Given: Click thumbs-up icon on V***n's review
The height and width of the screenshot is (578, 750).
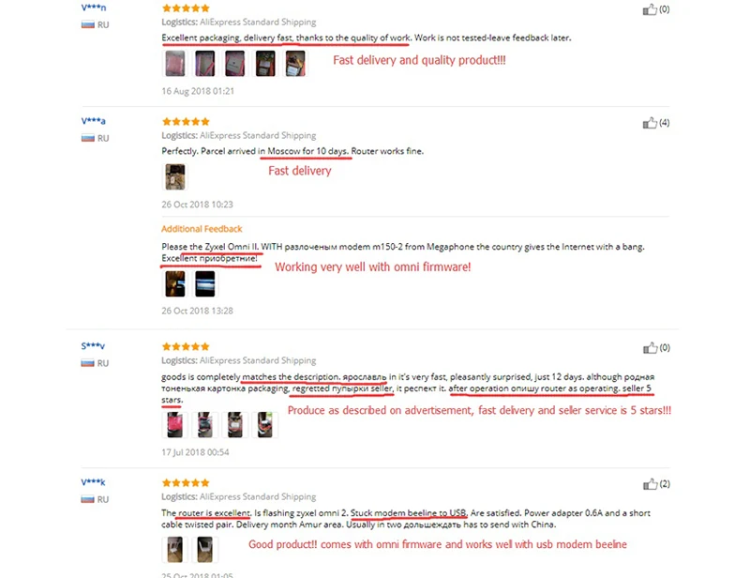Looking at the screenshot, I should tap(650, 9).
